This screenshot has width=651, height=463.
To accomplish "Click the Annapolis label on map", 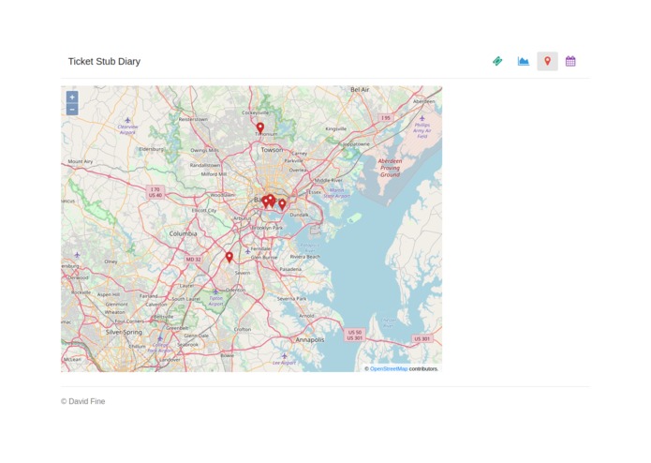I will coord(310,339).
